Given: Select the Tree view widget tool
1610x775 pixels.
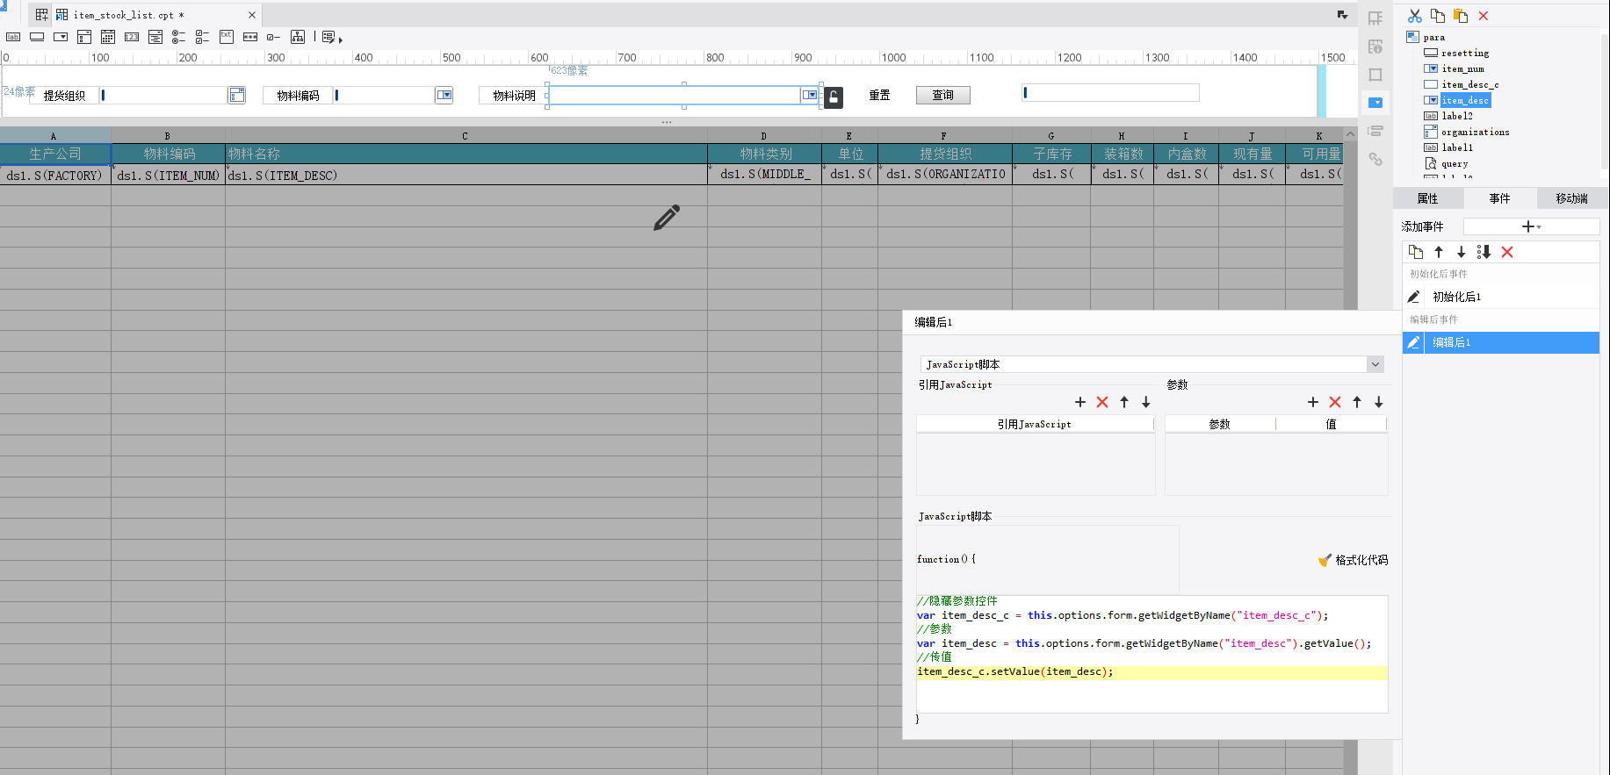Looking at the screenshot, I should pos(298,37).
